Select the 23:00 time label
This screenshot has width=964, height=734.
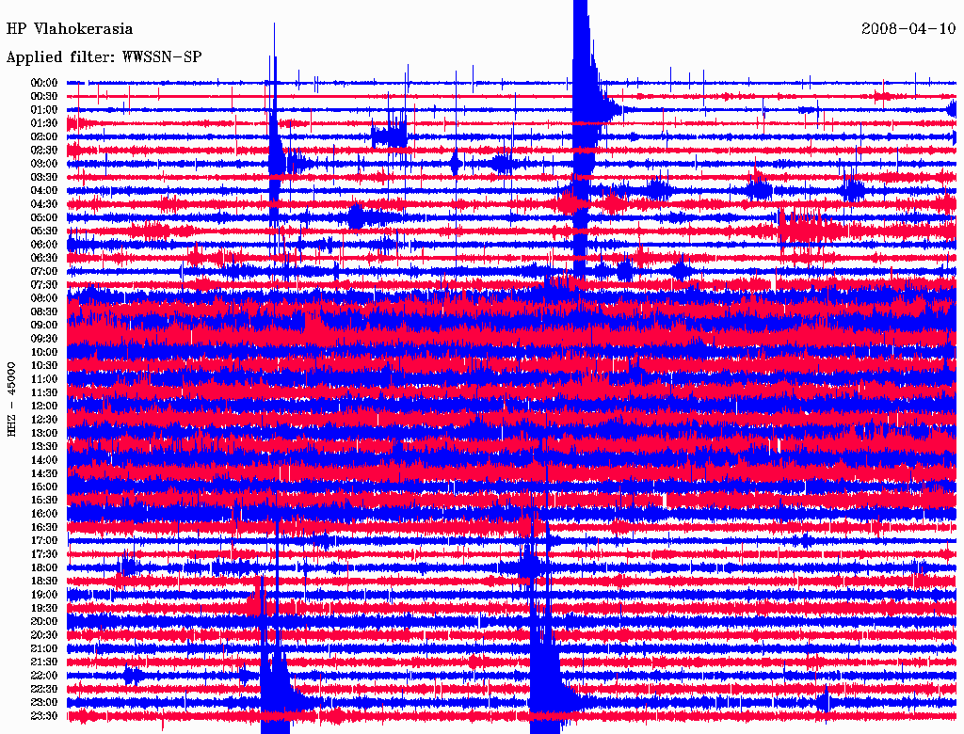pyautogui.click(x=44, y=702)
